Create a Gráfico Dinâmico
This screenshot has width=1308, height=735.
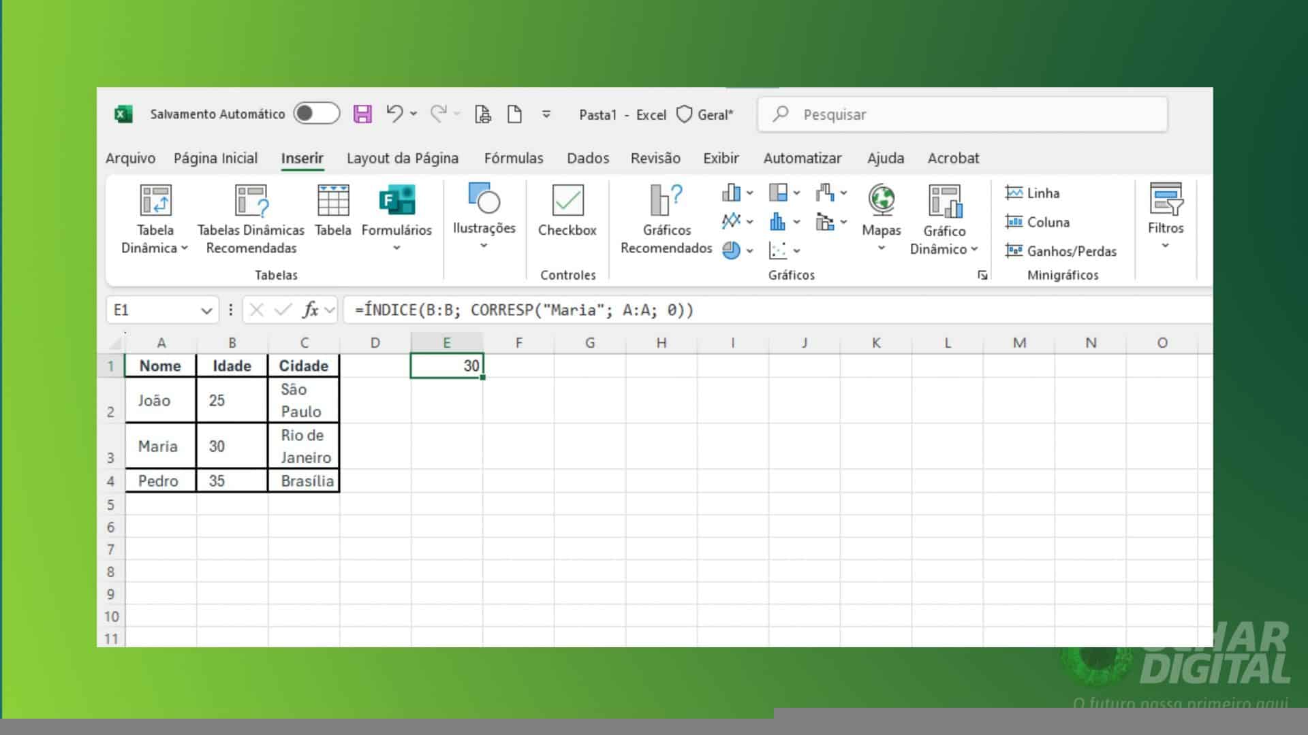point(944,218)
